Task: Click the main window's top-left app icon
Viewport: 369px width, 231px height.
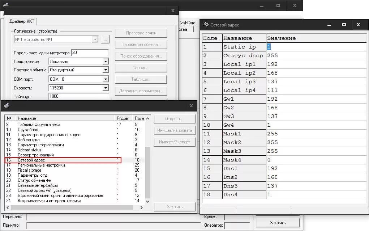Action: 6,4
